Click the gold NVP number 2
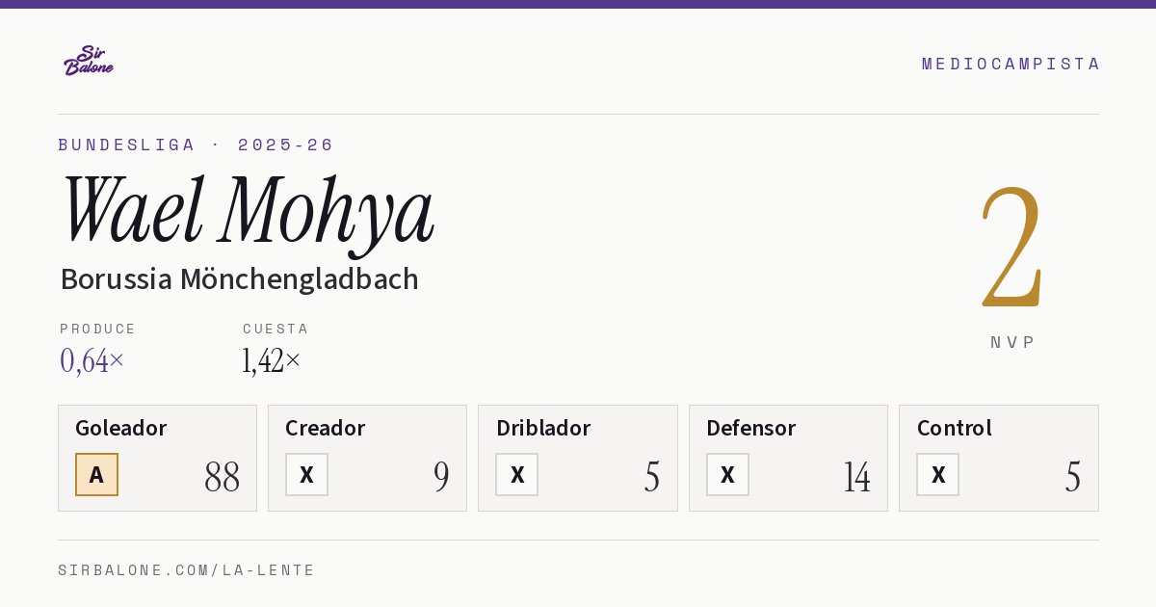Viewport: 1156px width, 607px height. 1012,247
